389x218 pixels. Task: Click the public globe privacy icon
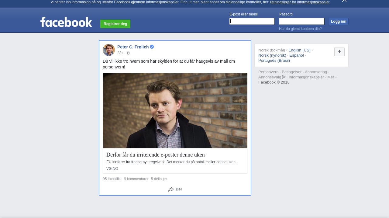tap(128, 53)
